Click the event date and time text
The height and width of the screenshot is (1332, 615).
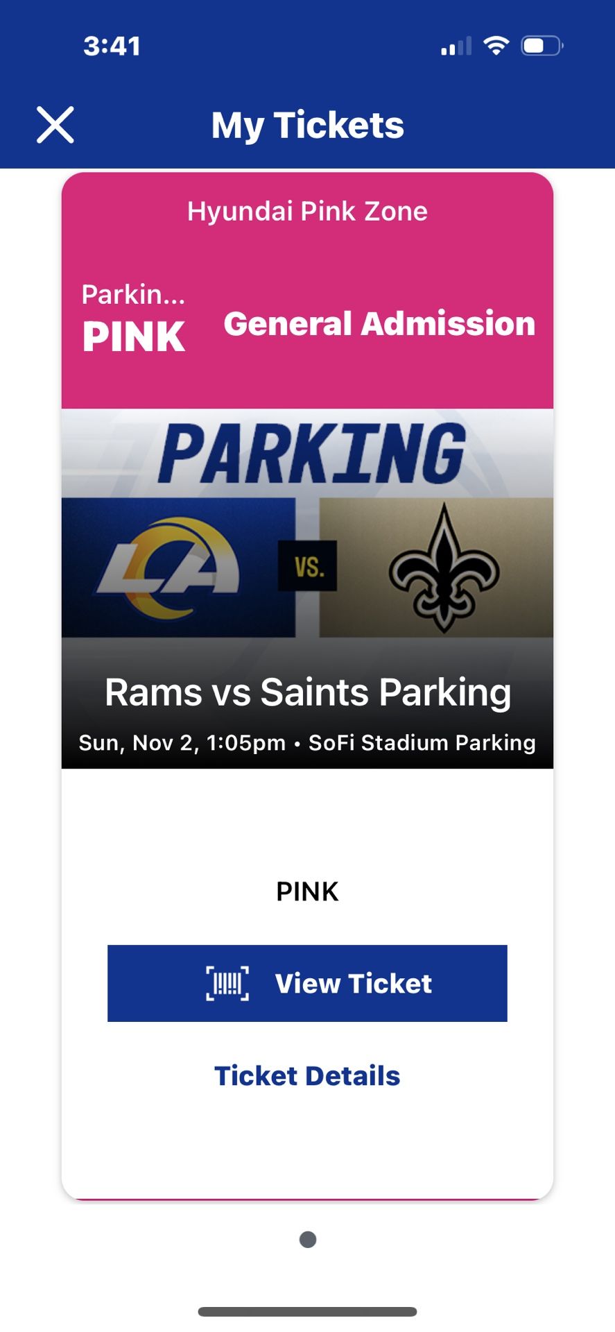[x=307, y=742]
